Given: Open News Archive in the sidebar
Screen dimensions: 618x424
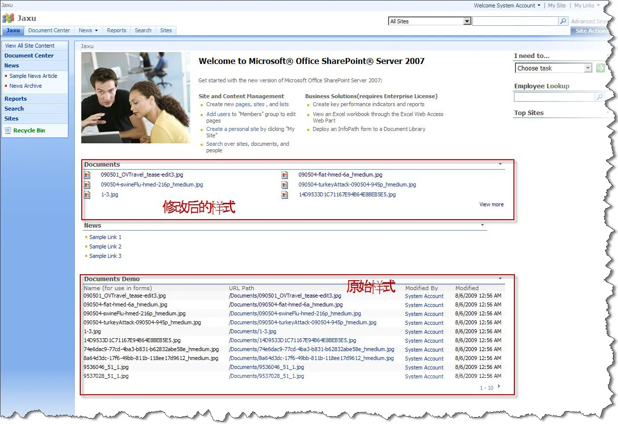Looking at the screenshot, I should tap(26, 86).
